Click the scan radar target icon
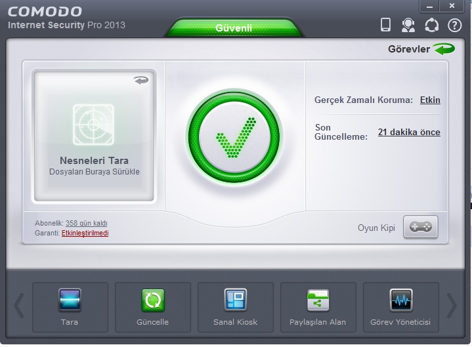Viewport: 472px width, 347px height. 93,124
